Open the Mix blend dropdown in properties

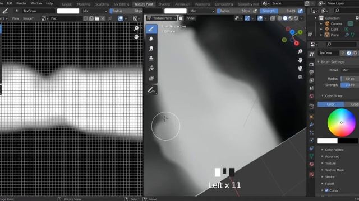coord(350,70)
